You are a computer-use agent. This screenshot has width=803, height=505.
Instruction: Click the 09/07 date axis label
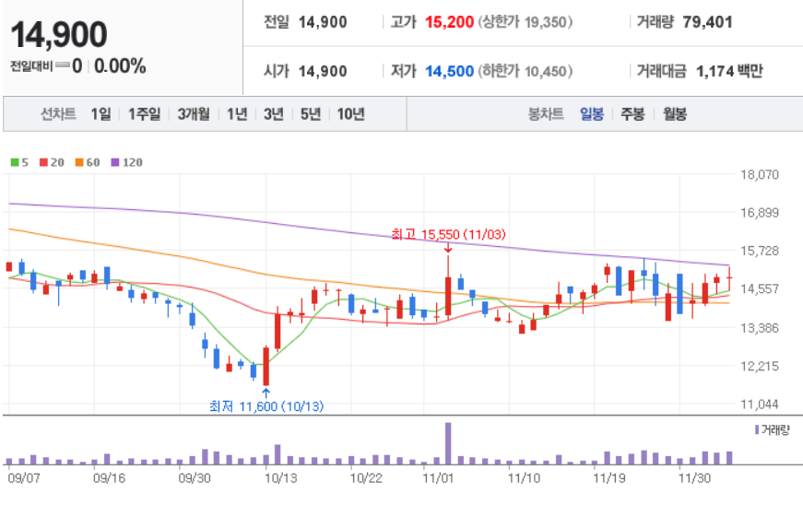24,478
